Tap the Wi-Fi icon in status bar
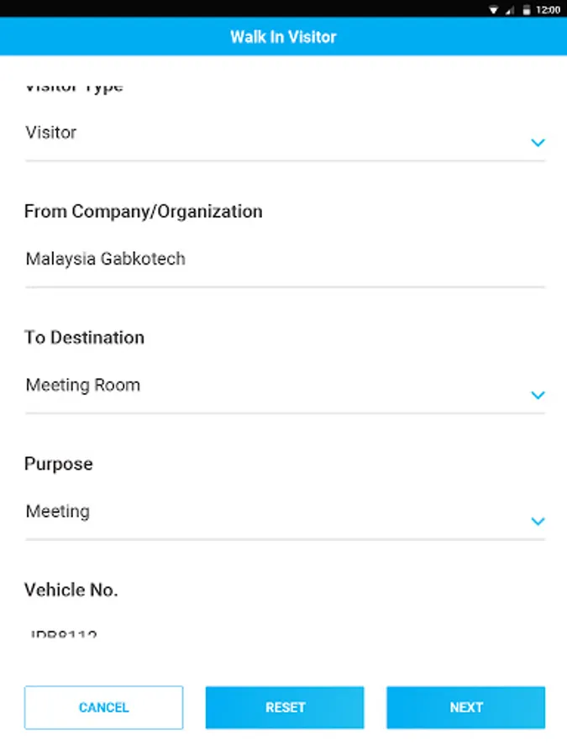This screenshot has width=567, height=756. 493,10
